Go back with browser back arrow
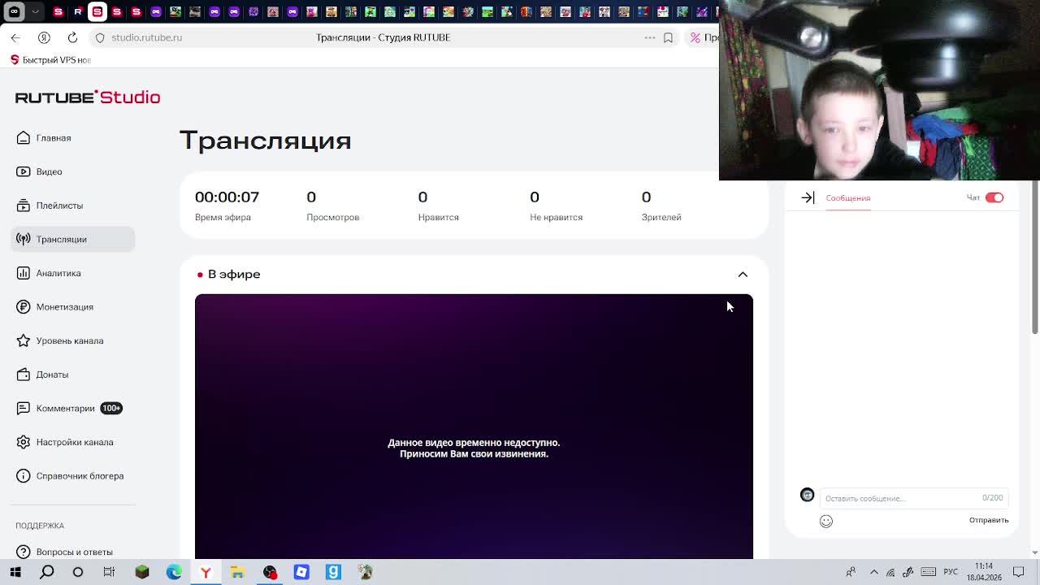This screenshot has height=585, width=1040. (x=15, y=37)
